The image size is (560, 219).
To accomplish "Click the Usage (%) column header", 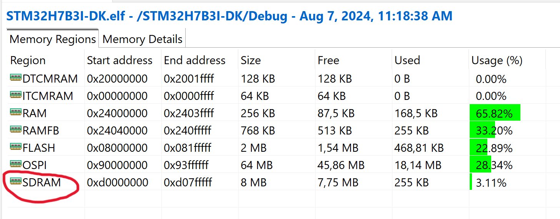I will (x=497, y=60).
